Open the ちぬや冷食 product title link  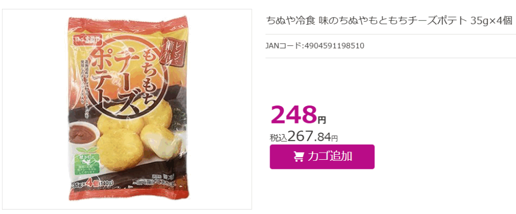[390, 21]
